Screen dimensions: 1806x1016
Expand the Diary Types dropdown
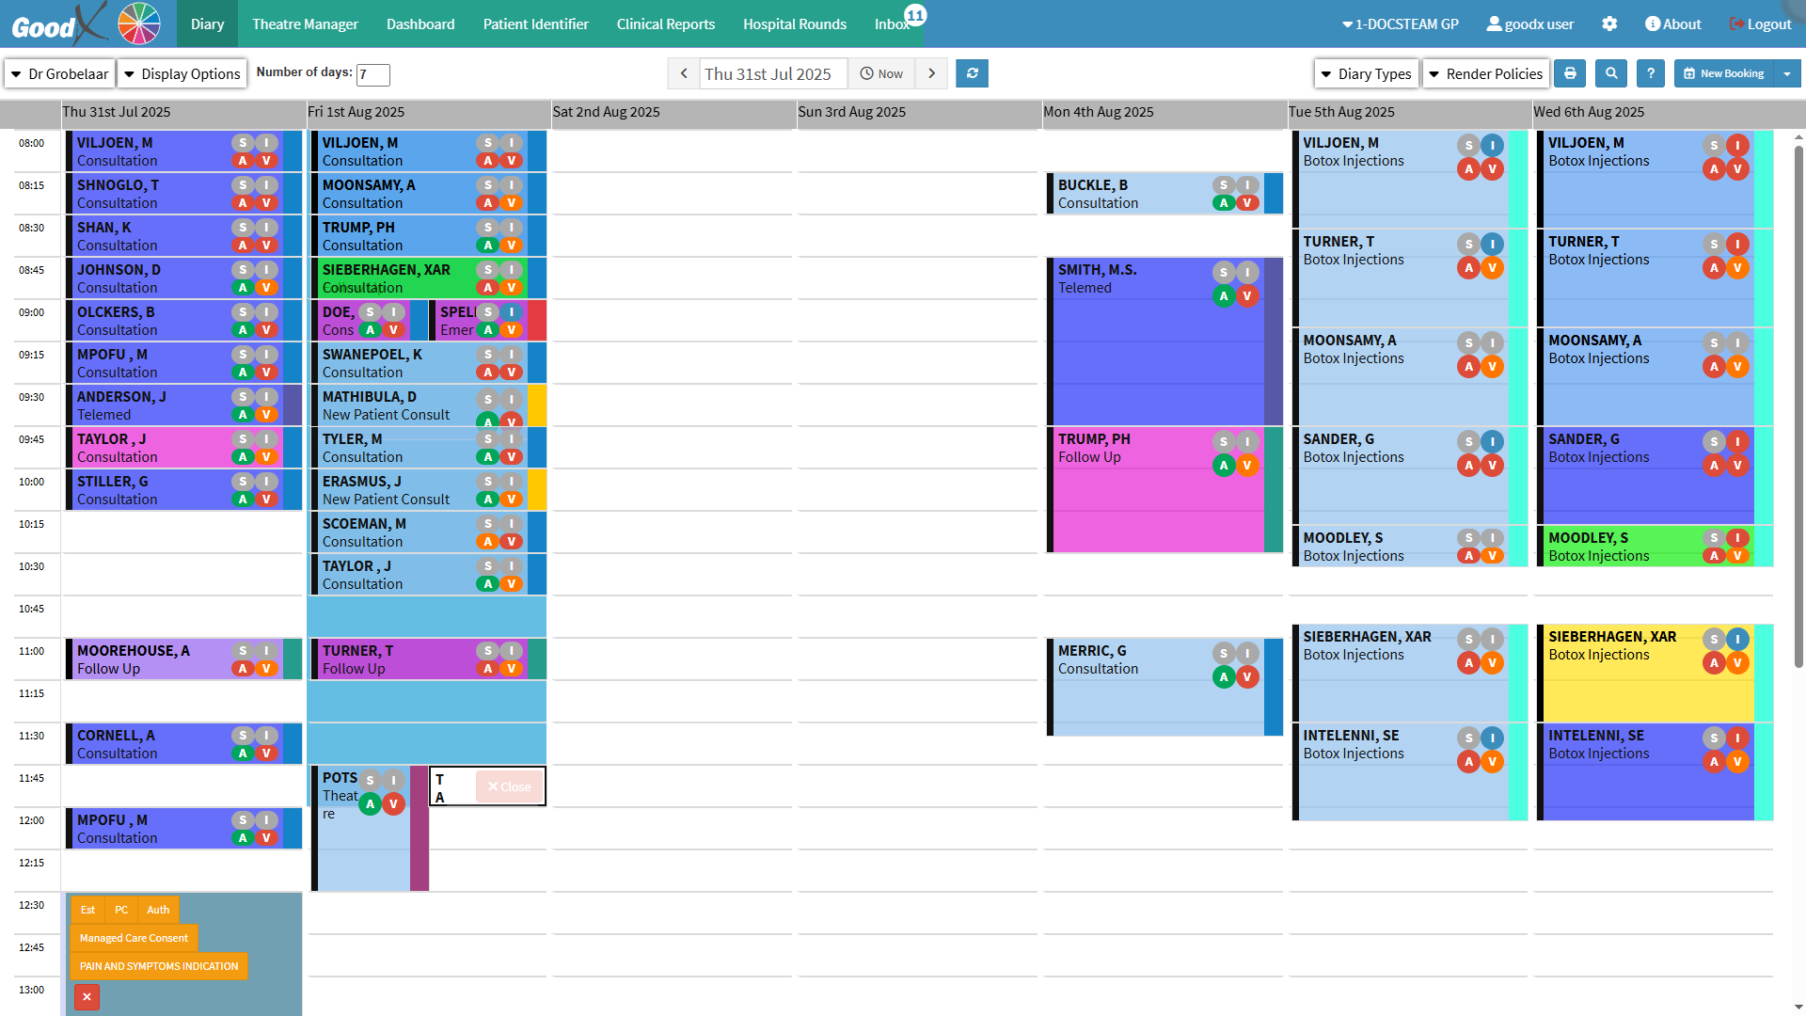click(1366, 73)
